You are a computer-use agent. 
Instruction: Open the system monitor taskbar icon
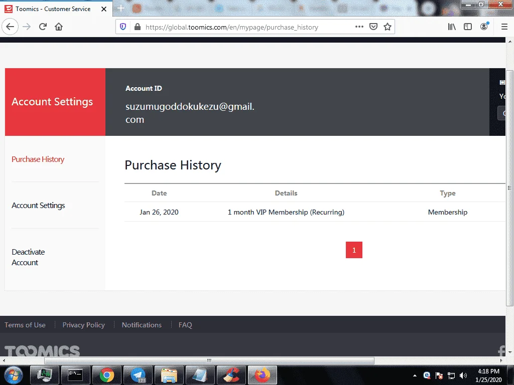[x=44, y=375]
